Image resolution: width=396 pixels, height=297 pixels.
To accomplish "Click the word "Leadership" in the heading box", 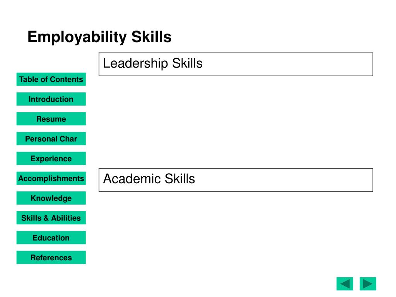I will click(136, 64).
